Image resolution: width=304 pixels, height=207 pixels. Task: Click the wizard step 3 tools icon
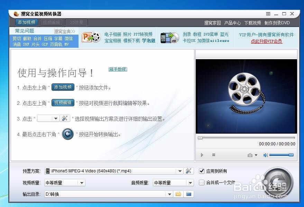tap(65, 118)
